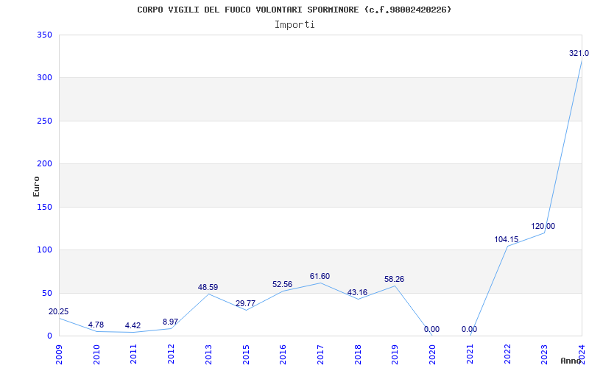Viewport: 589px width, 368px height.
Task: Click the 350 Euro axis tick
Action: [x=44, y=35]
